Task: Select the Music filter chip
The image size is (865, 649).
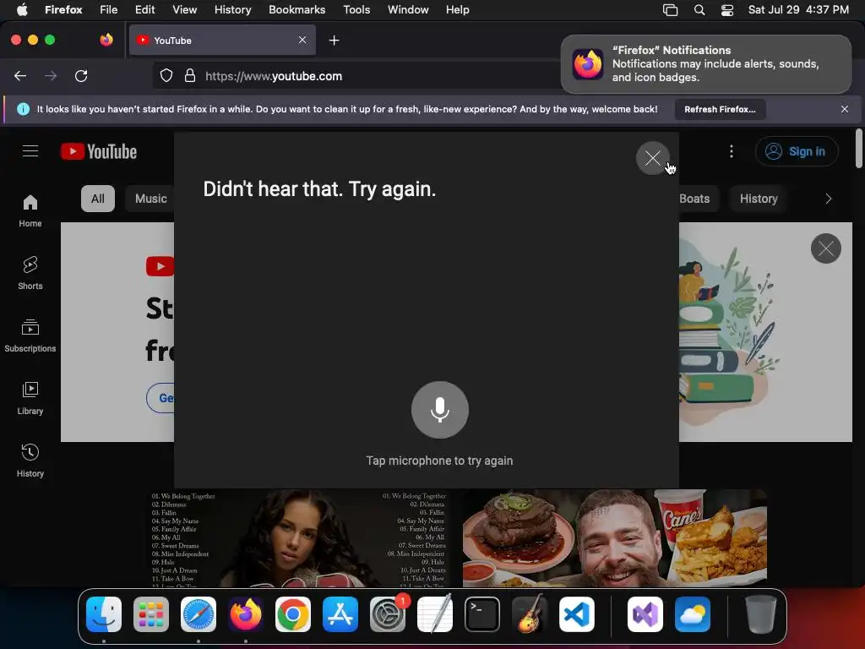Action: point(150,199)
